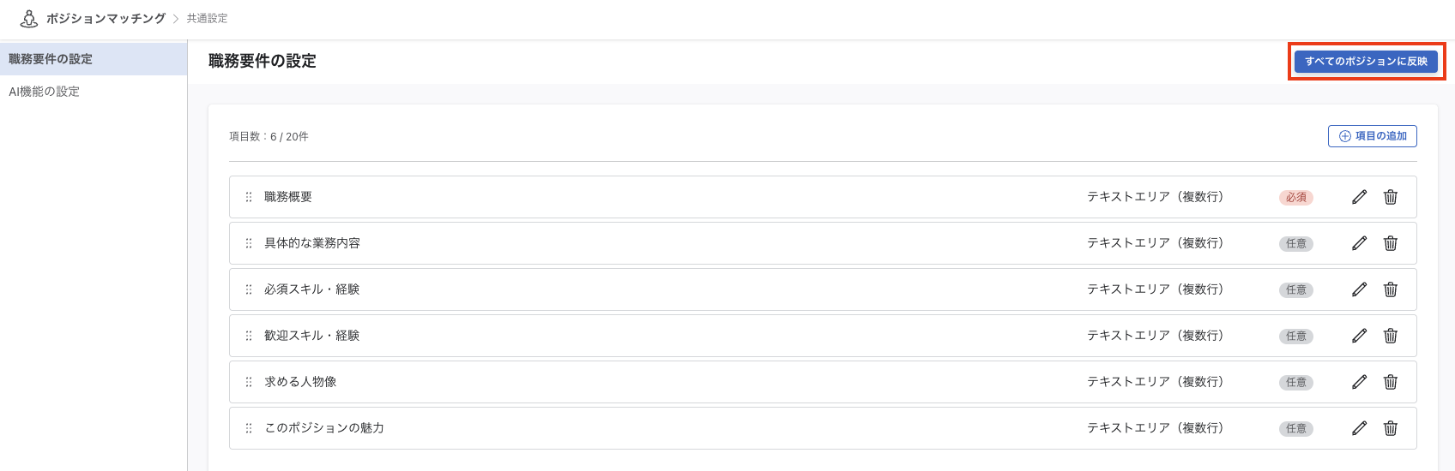Edit the 歓迎スキル・経験 row

[x=1359, y=336]
